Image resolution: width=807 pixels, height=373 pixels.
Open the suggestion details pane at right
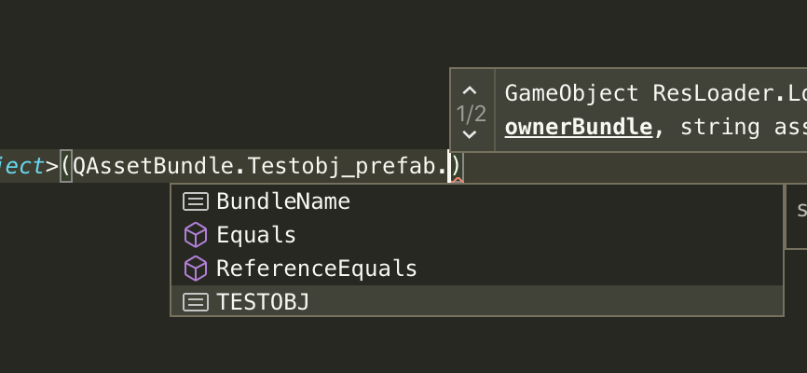click(x=797, y=215)
